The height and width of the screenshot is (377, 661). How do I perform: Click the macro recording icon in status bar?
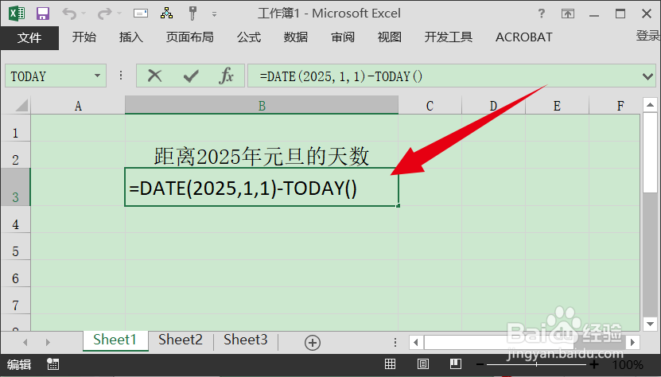53,364
